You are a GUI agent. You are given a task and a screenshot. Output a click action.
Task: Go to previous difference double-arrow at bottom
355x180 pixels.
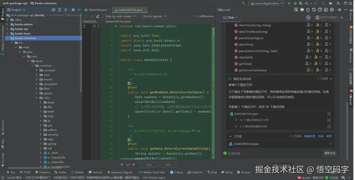point(122,165)
